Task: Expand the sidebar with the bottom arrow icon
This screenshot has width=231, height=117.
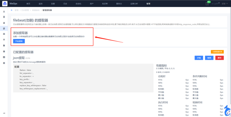Action: point(4,113)
